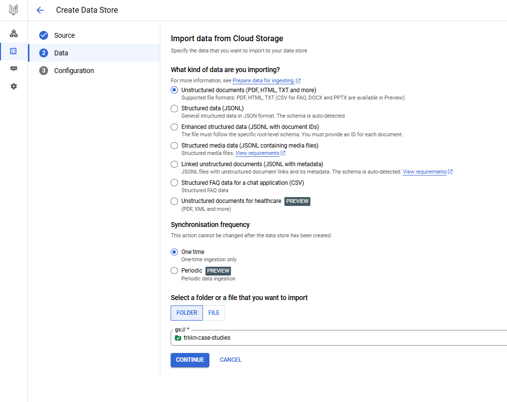
Task: Click the Agent Builder logo icon
Action: pos(14,10)
